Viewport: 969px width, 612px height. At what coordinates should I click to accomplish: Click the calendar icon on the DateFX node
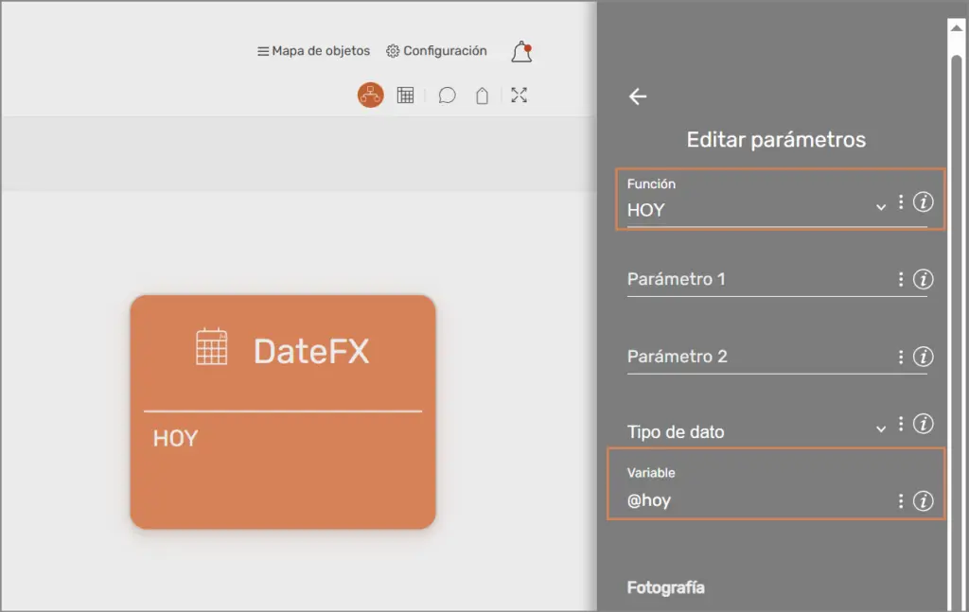coord(212,349)
